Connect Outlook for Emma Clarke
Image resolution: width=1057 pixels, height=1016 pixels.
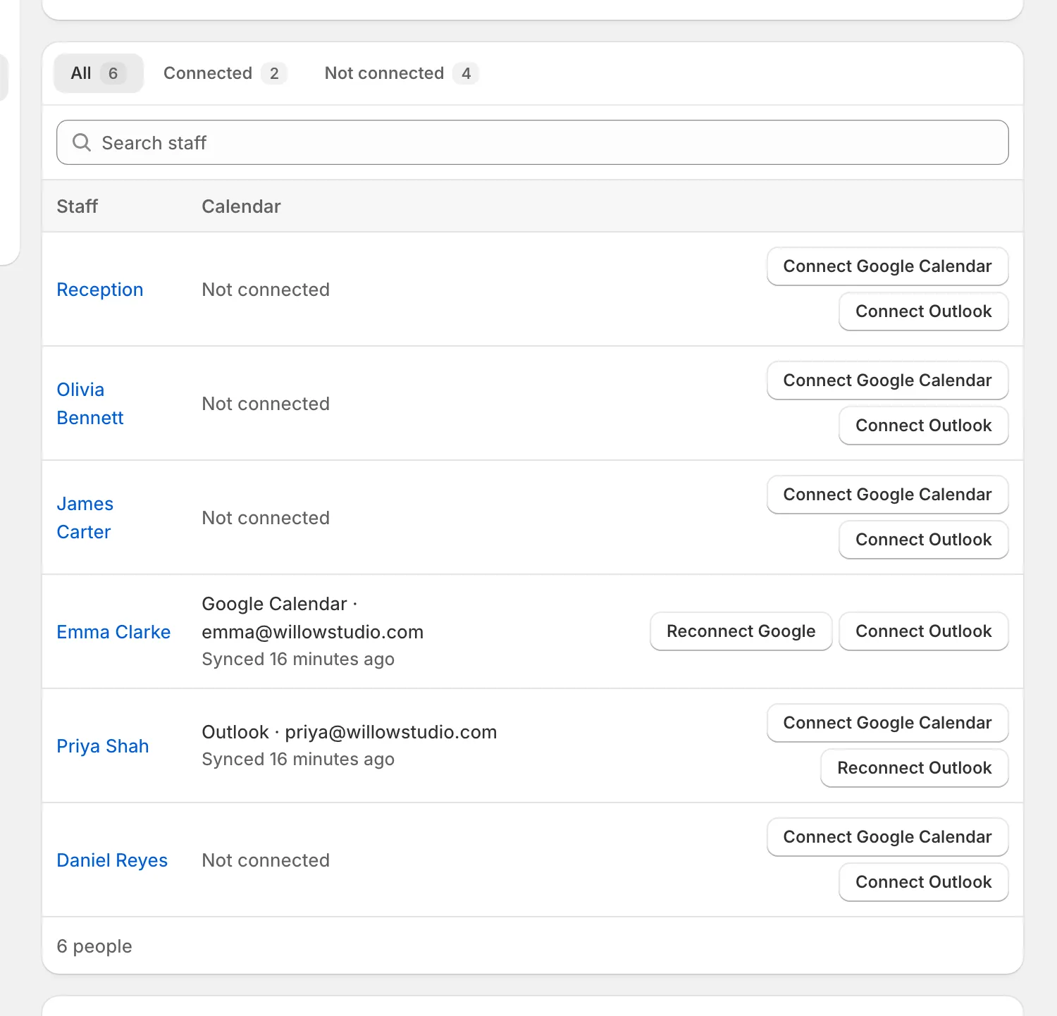(924, 631)
